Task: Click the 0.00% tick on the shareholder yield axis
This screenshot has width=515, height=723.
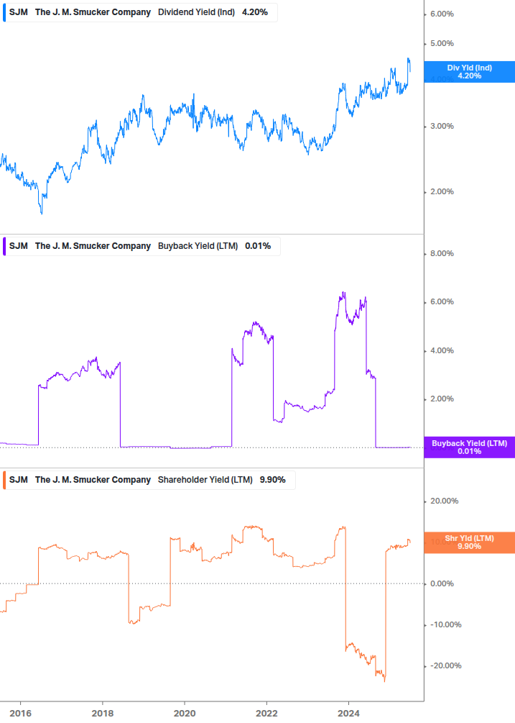Action: pos(442,583)
